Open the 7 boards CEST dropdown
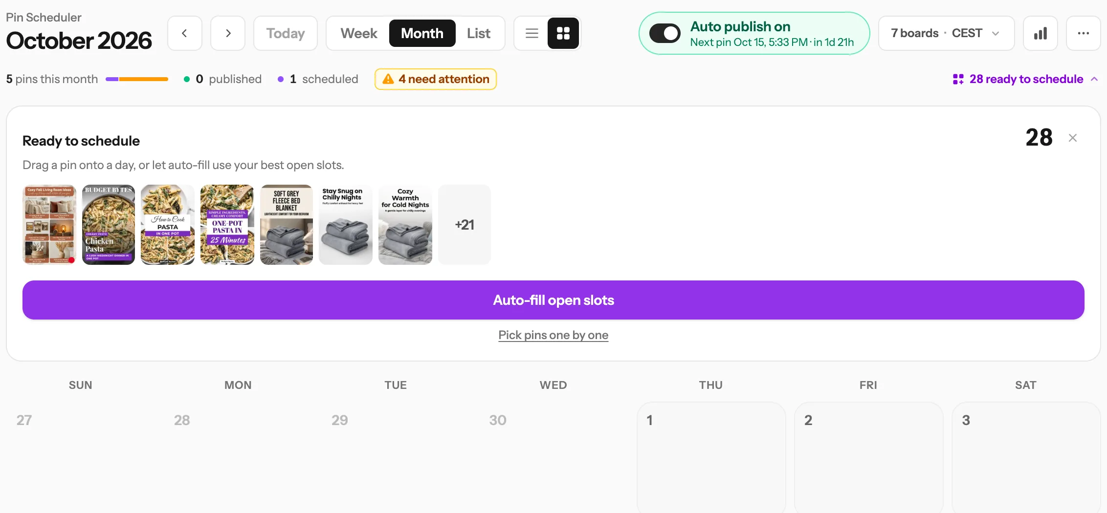The height and width of the screenshot is (513, 1107). click(x=946, y=33)
